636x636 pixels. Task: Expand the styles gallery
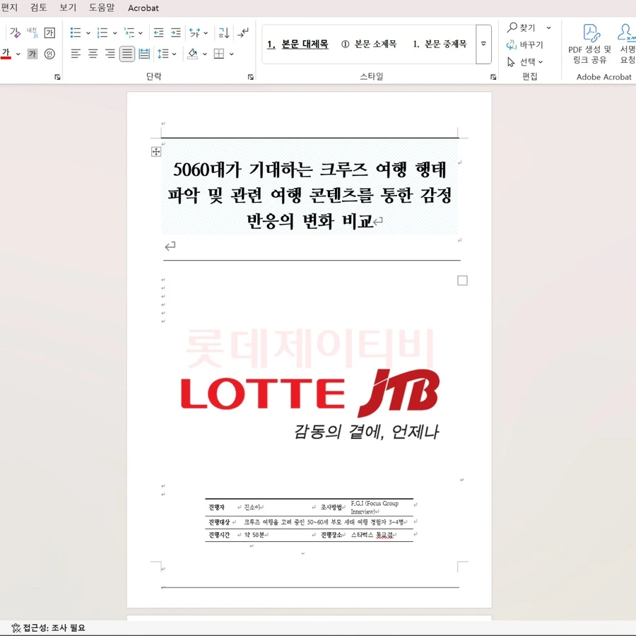pyautogui.click(x=483, y=44)
